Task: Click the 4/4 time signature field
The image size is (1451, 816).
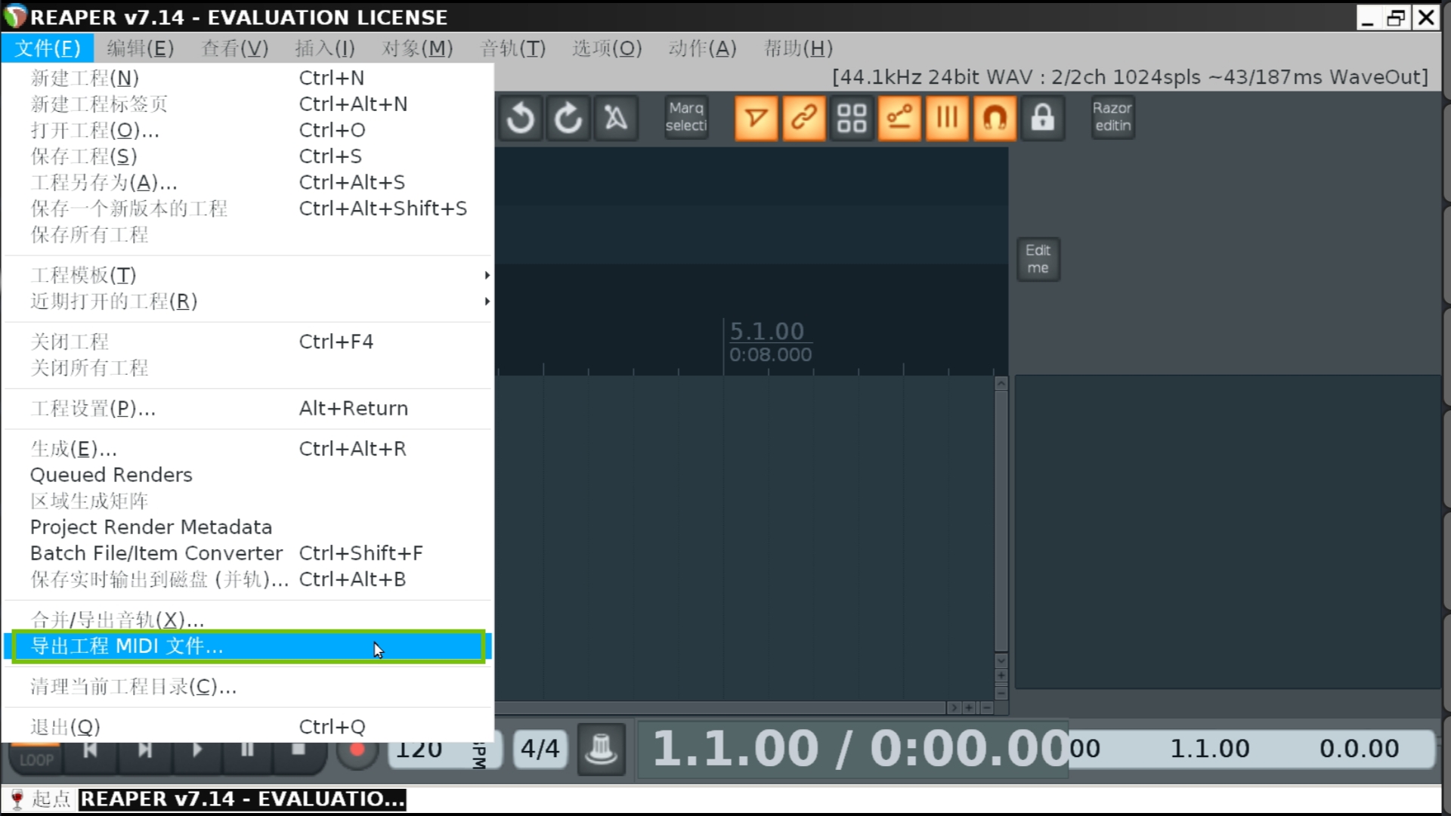Action: (540, 749)
